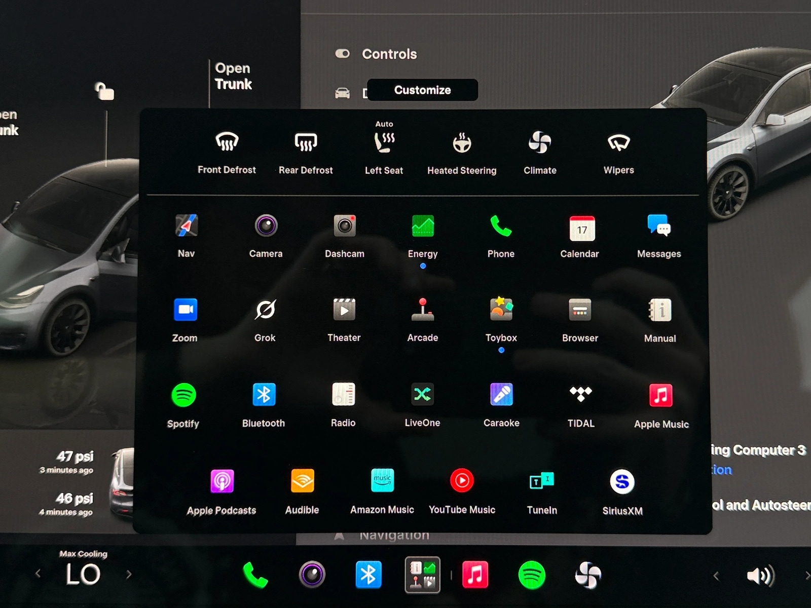Tap the Spotify icon in bottom dock
This screenshot has width=811, height=608.
pos(532,575)
